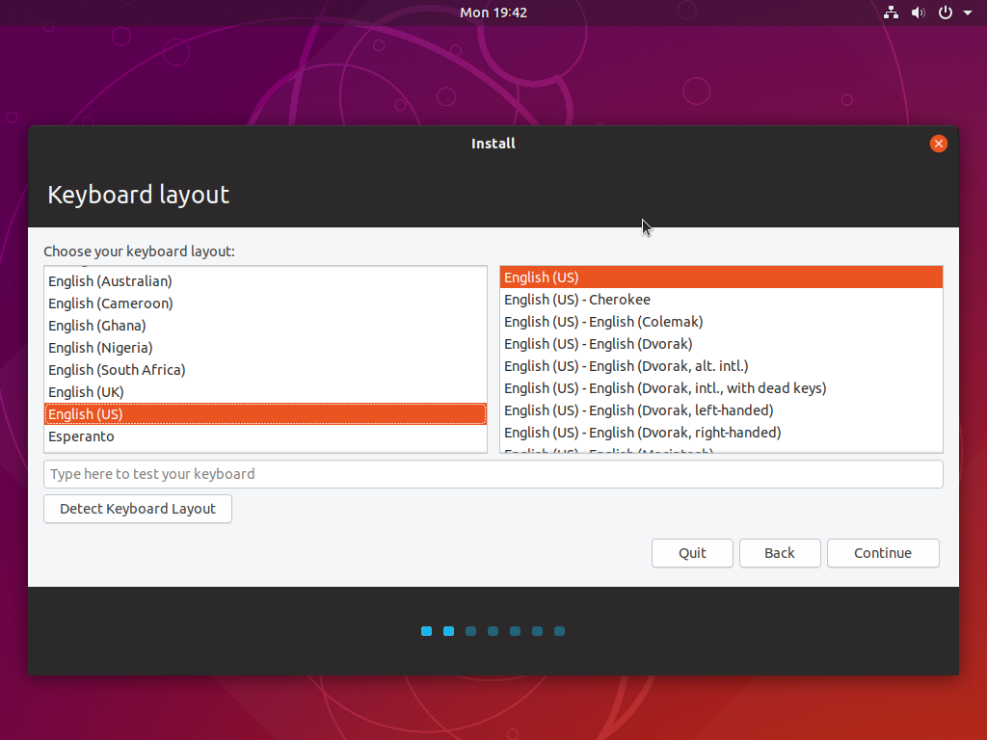
Task: Select English (South Africa) layout
Action: [265, 369]
